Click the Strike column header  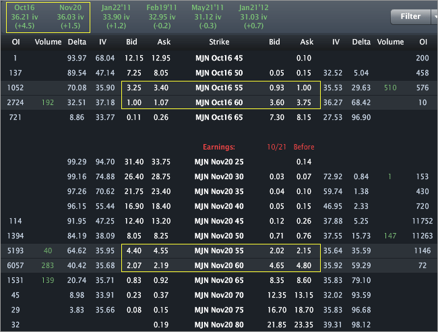pyautogui.click(x=219, y=42)
